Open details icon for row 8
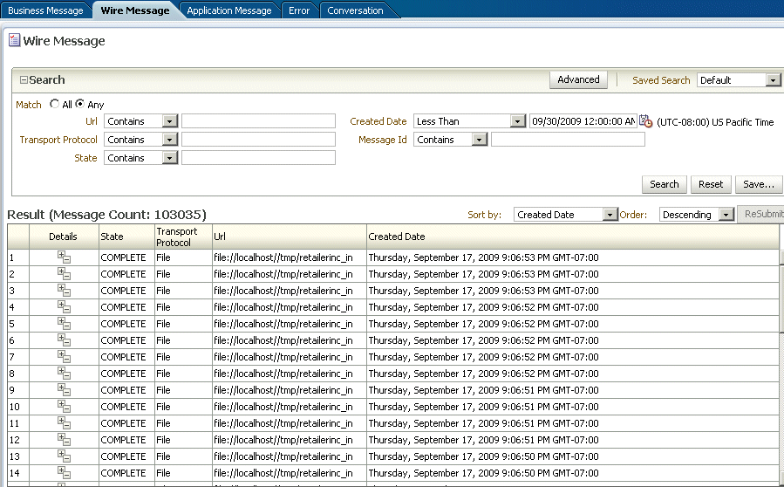The width and height of the screenshot is (784, 487). coord(64,374)
